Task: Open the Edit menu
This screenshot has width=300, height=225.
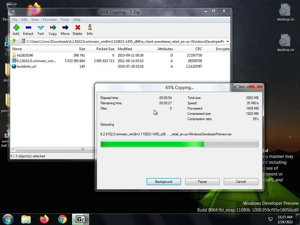Action: pyautogui.click(x=24, y=20)
